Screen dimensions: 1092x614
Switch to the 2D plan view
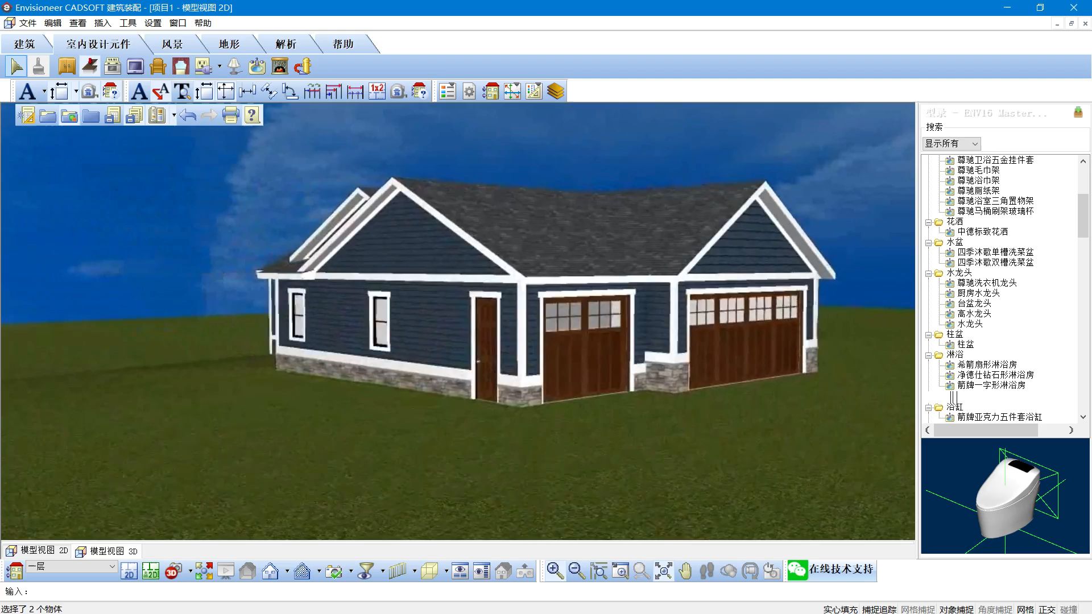coord(129,571)
